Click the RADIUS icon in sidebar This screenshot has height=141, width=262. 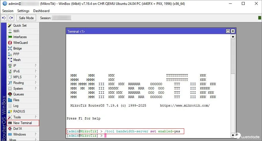(x=10, y=111)
